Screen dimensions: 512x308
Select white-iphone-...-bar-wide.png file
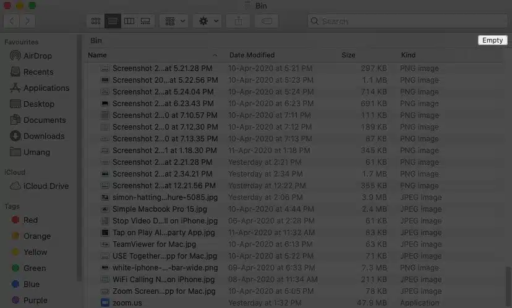point(165,268)
